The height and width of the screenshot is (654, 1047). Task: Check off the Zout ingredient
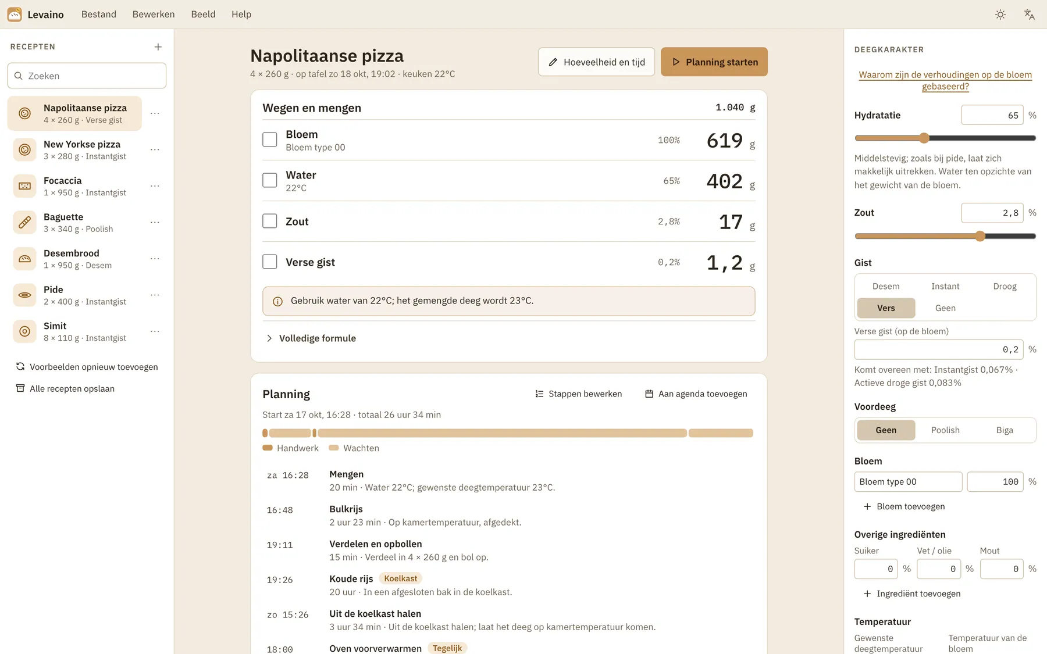tap(270, 221)
